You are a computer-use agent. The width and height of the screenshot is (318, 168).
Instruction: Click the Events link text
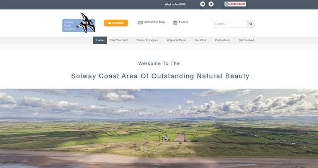click(183, 22)
